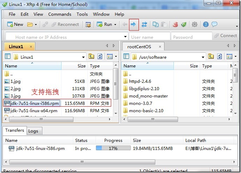The image size is (241, 173).
Task: Expand the Linux1 path dropdown
Action: tap(83, 57)
